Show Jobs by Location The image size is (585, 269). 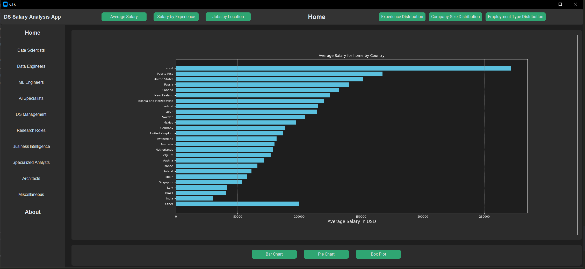(228, 17)
